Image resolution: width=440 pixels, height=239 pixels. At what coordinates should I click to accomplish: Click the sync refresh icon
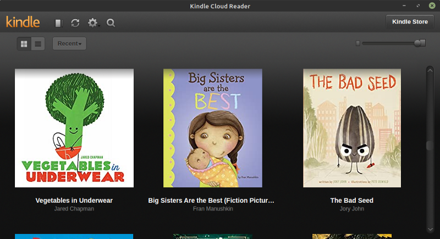tap(75, 23)
